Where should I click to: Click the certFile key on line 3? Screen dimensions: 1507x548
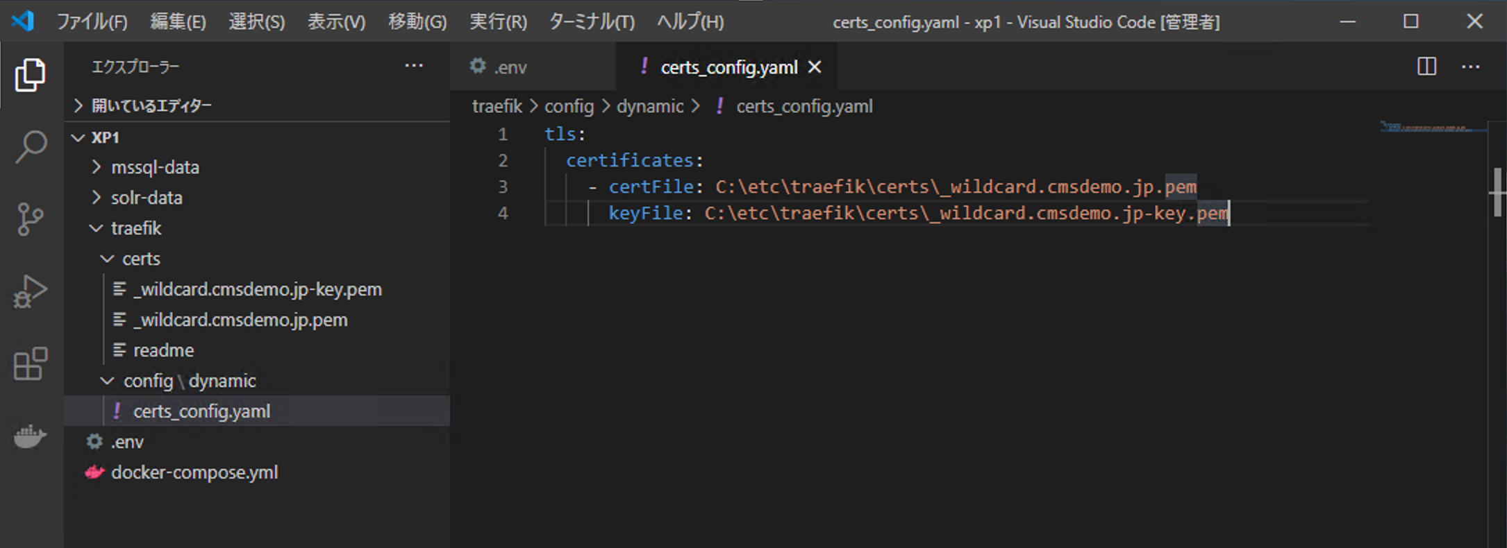651,187
